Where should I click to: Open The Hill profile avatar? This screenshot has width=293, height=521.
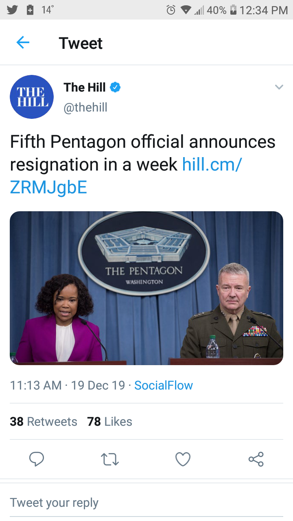(32, 97)
